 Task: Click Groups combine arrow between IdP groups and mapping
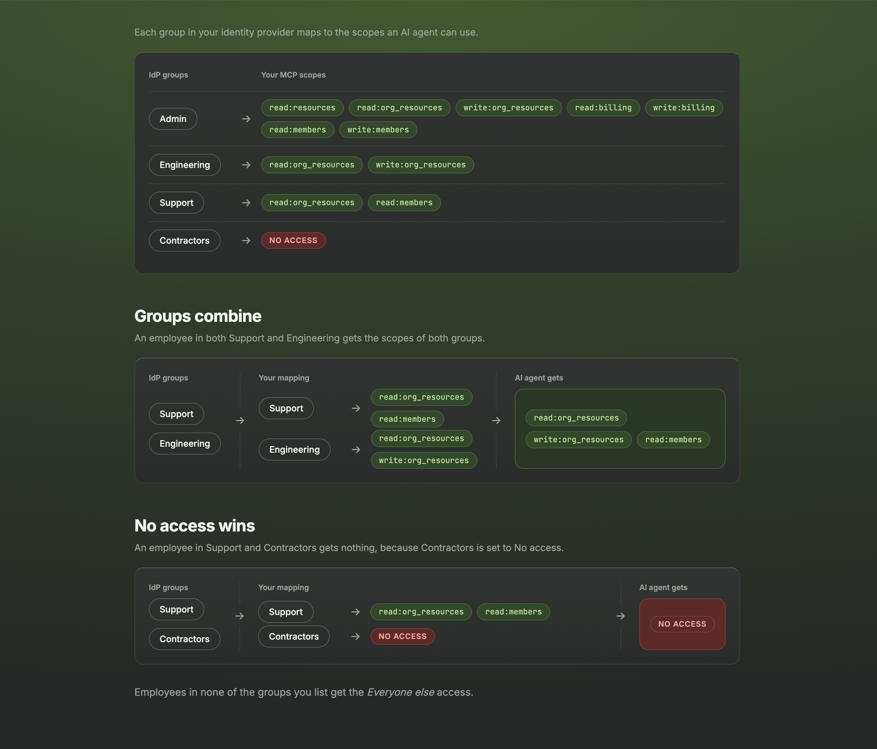[x=240, y=421]
